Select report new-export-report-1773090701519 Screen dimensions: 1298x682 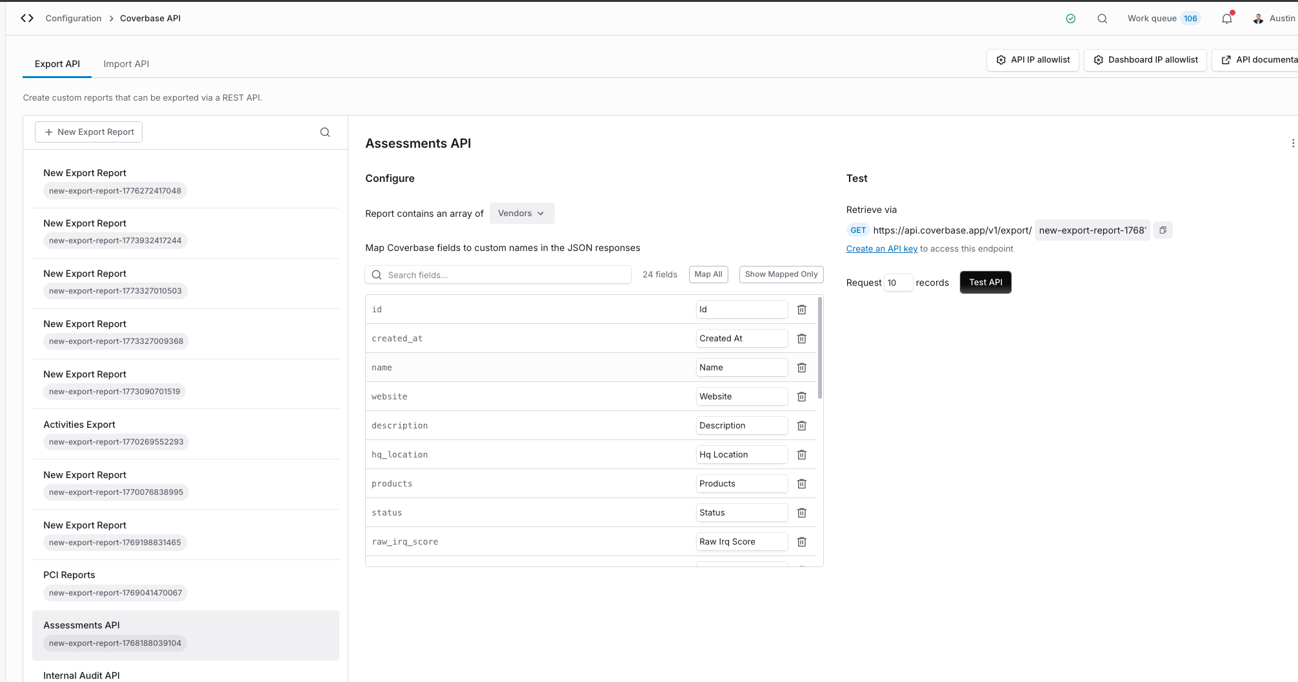[x=186, y=384]
